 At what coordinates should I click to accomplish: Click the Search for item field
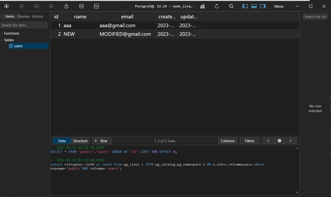point(24,25)
